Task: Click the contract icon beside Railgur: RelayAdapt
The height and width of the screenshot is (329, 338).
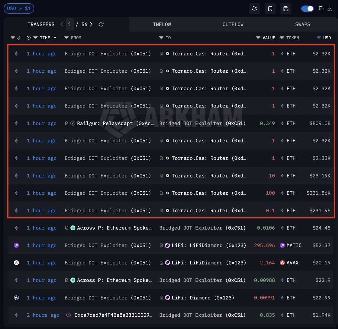Action: (x=67, y=123)
